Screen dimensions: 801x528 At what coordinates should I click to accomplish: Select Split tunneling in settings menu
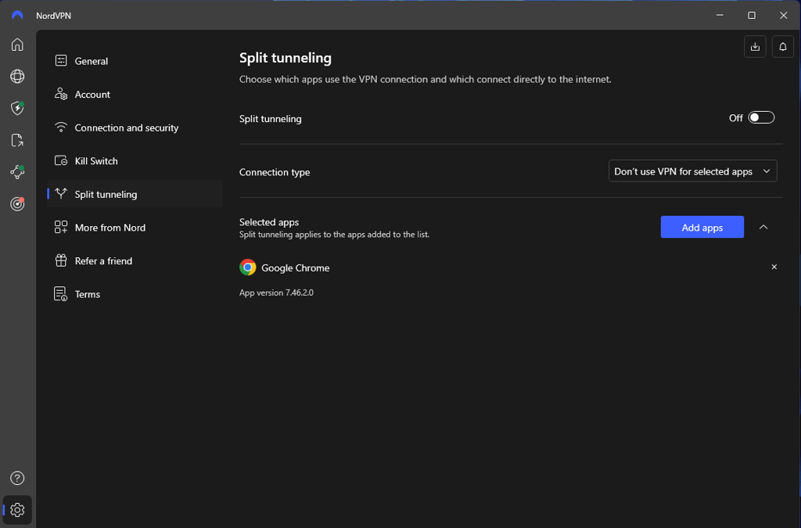pyautogui.click(x=135, y=194)
